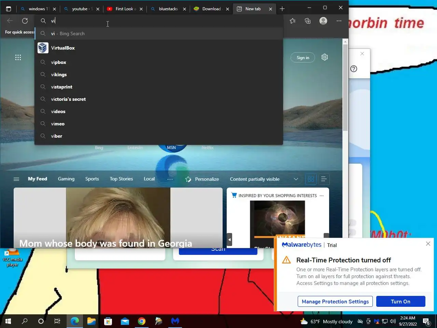This screenshot has width=437, height=328.
Task: Pick the vipbox search suggestion
Action: [x=159, y=62]
